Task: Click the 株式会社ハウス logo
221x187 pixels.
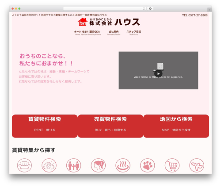Action: [109, 22]
